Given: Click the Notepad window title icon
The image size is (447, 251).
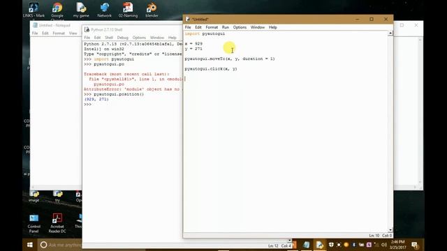Looking at the screenshot, I should (x=35, y=25).
